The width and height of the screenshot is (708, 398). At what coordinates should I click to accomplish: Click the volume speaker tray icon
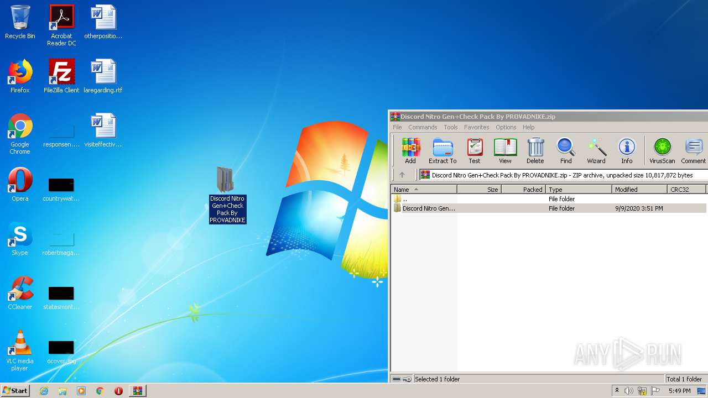[629, 391]
